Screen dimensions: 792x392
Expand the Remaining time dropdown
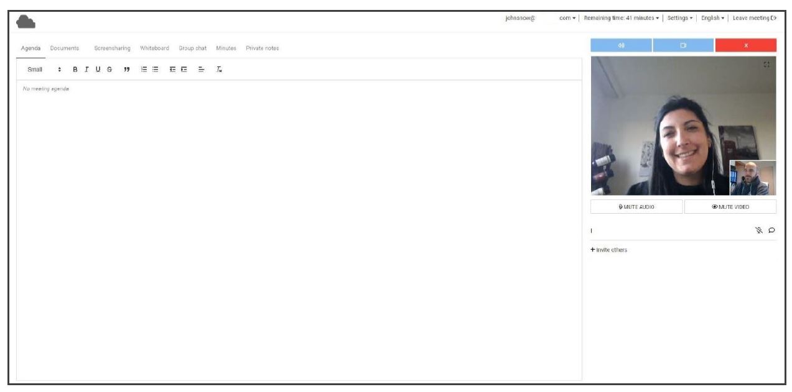pos(621,18)
